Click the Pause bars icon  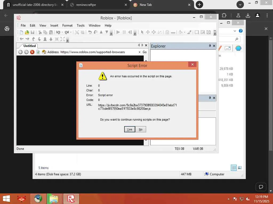pyautogui.click(x=124, y=32)
